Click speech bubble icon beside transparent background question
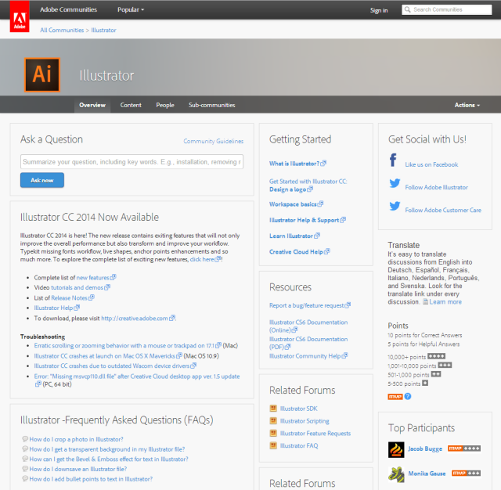The width and height of the screenshot is (501, 490). [25, 449]
